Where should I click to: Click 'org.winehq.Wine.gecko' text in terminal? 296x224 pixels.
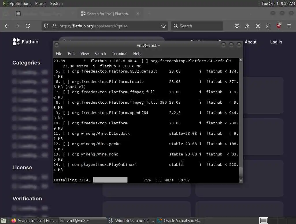[96, 144]
